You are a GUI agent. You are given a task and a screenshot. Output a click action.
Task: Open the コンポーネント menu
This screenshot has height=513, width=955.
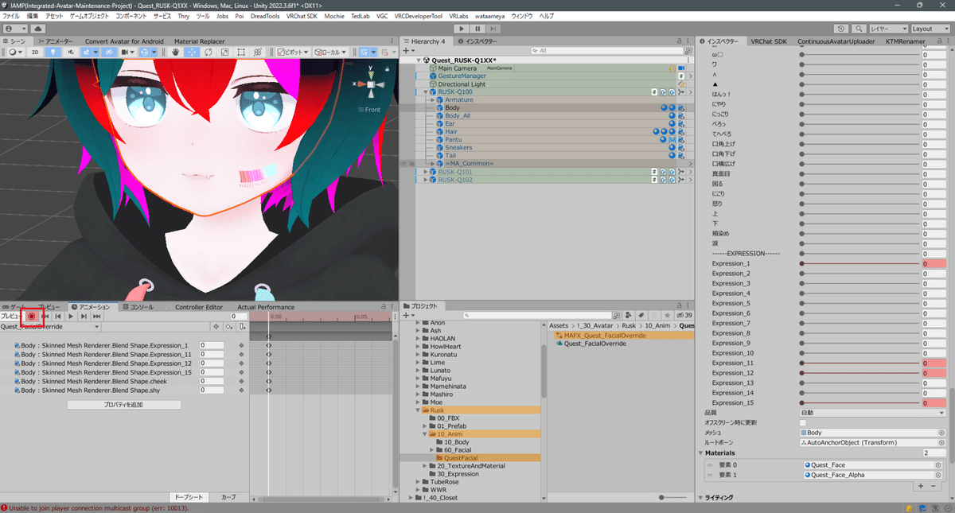131,16
